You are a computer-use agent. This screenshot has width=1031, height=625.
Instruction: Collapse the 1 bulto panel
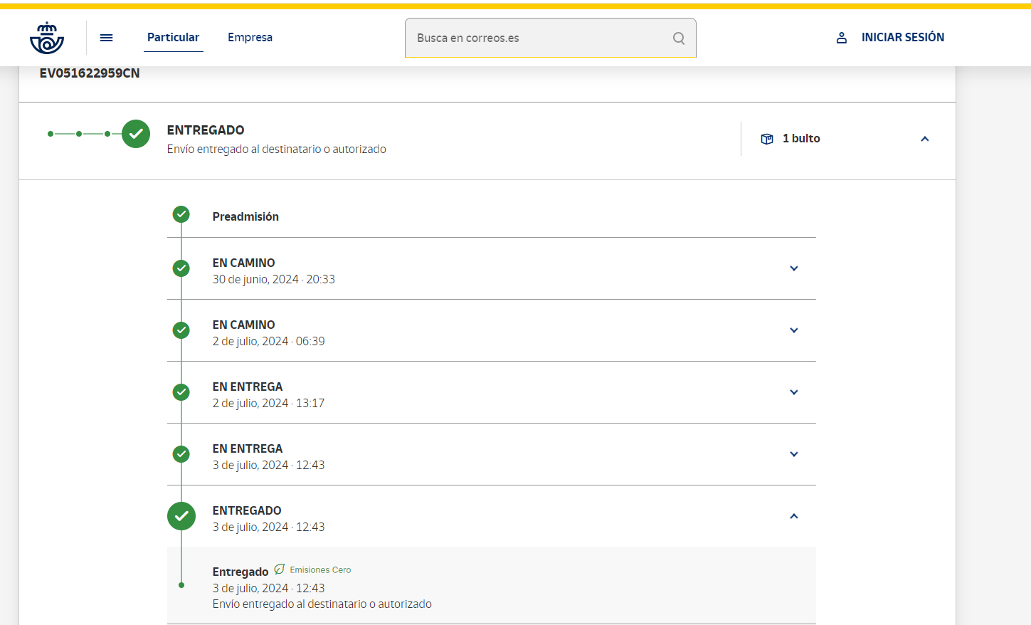click(x=925, y=139)
